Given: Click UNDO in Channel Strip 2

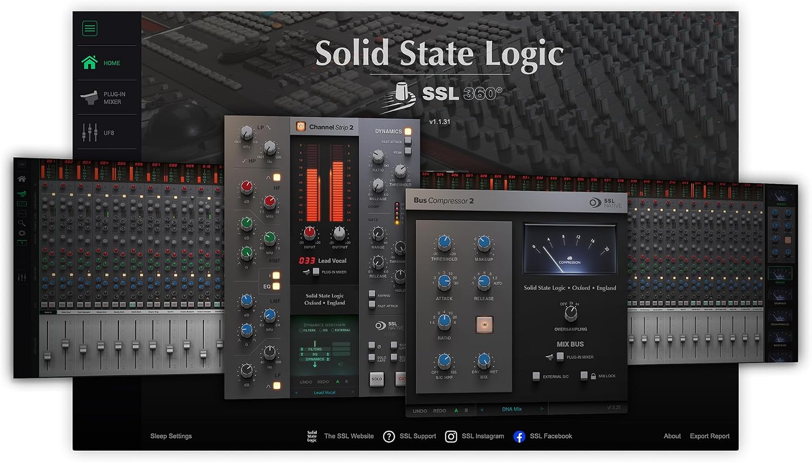Looking at the screenshot, I should tap(306, 382).
